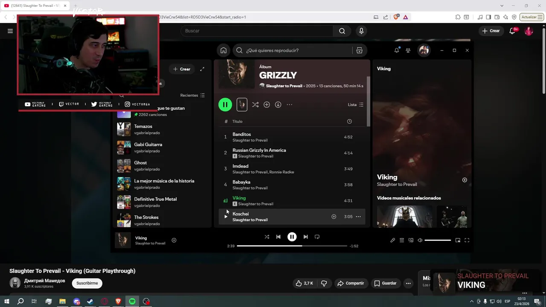Screen dimensions: 546x307
Task: Open Spotify home via house icon
Action: tap(224, 50)
